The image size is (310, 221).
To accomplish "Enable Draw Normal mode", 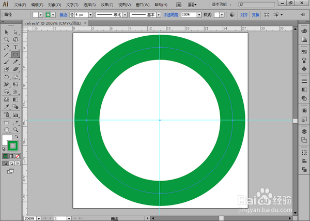I will pos(5,164).
